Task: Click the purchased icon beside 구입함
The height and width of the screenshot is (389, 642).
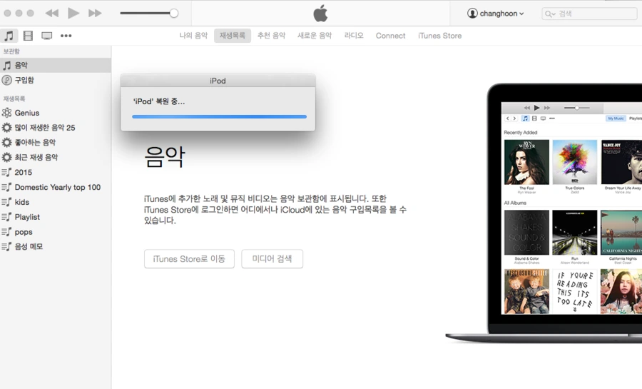Action: [x=6, y=80]
